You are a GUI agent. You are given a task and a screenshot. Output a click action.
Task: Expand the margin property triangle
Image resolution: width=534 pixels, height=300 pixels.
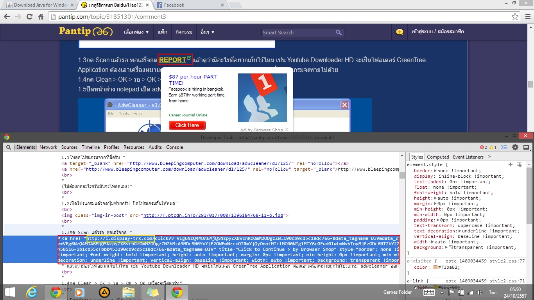(435, 204)
